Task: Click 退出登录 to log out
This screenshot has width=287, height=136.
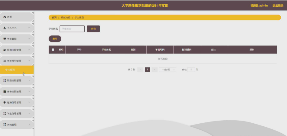Action: (278, 6)
